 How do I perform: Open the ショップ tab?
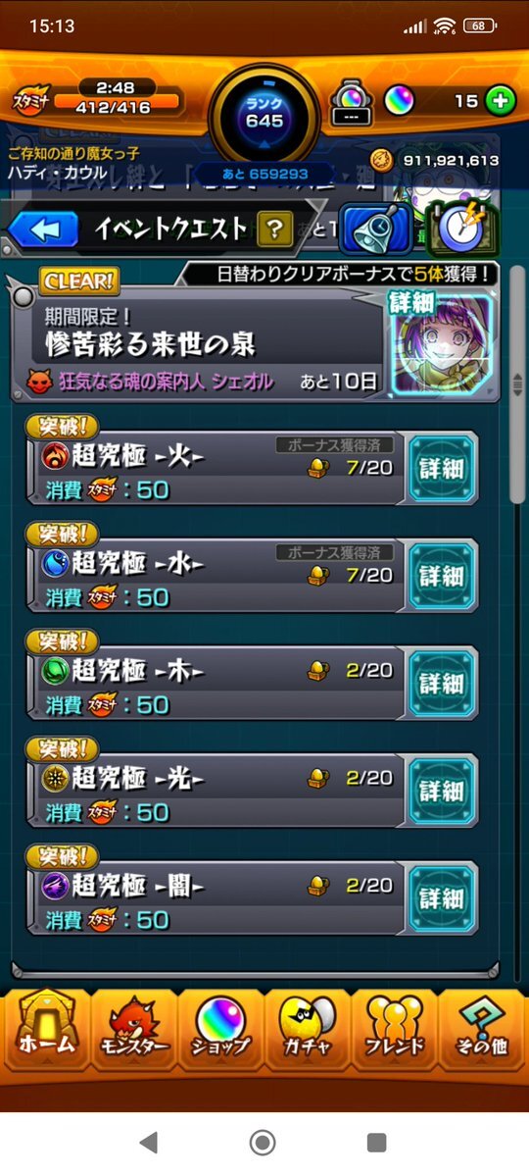(220, 1029)
